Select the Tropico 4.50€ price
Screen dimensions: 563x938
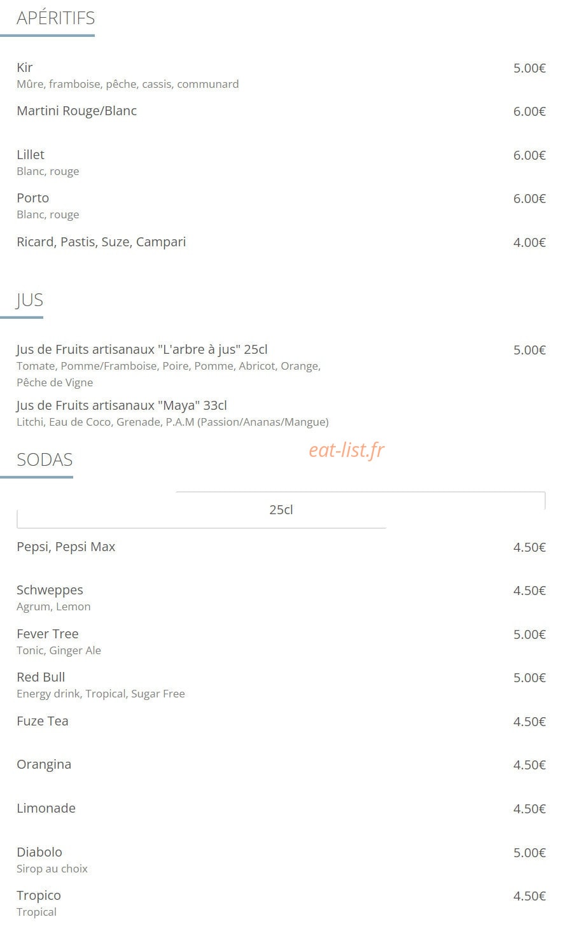point(529,896)
